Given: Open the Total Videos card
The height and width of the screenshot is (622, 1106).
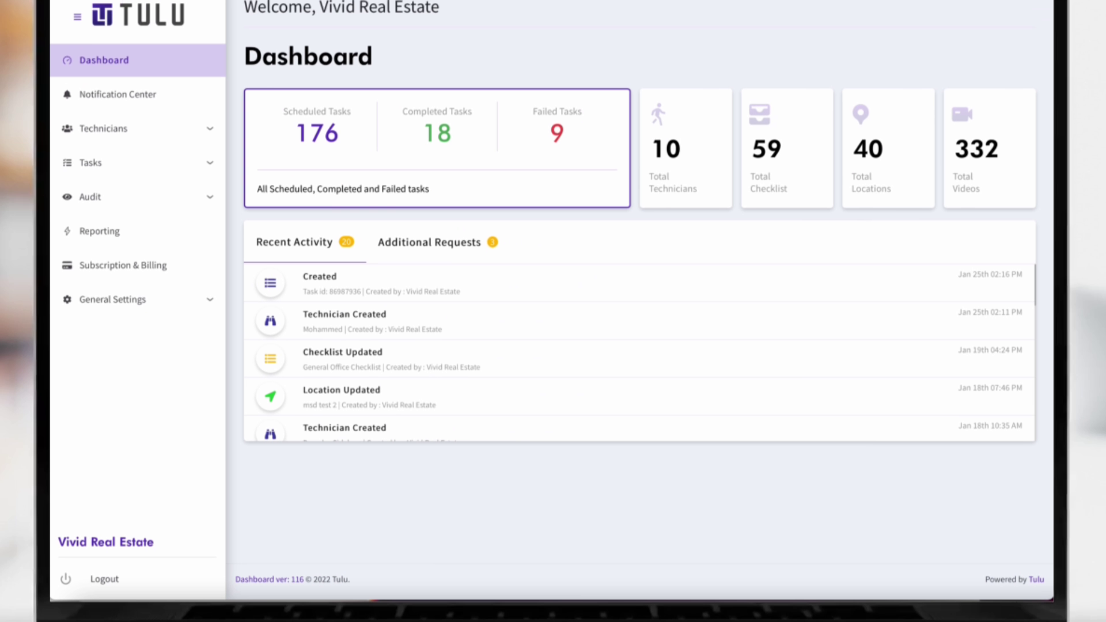Looking at the screenshot, I should click(990, 148).
